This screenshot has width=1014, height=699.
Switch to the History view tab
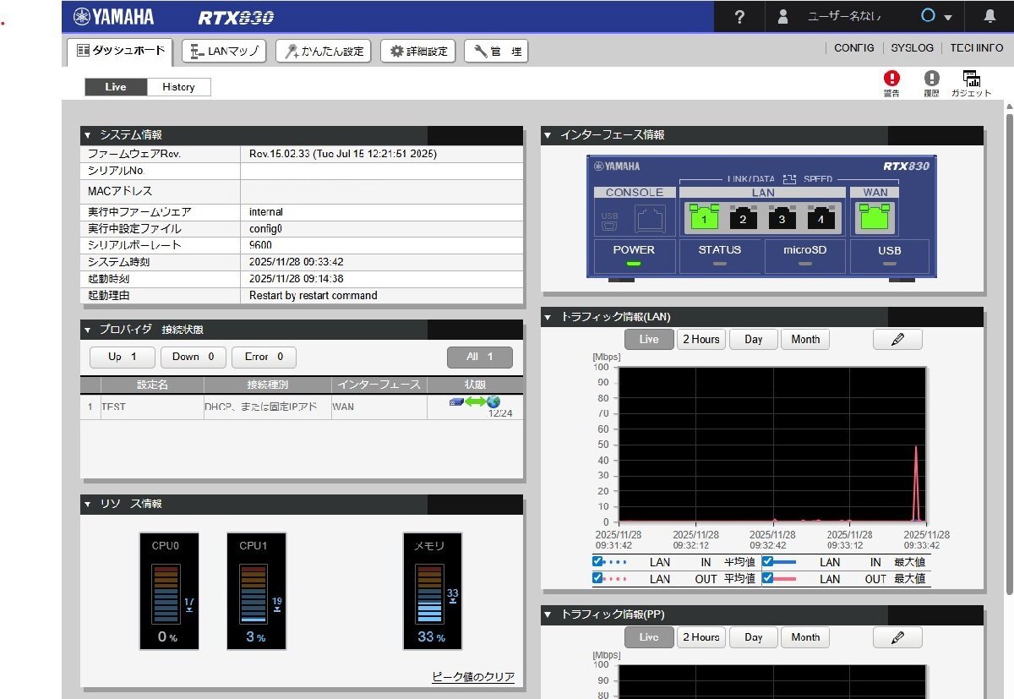[178, 87]
